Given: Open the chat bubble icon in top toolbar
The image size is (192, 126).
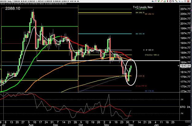Looking at the screenshot, I should [x=156, y=1].
